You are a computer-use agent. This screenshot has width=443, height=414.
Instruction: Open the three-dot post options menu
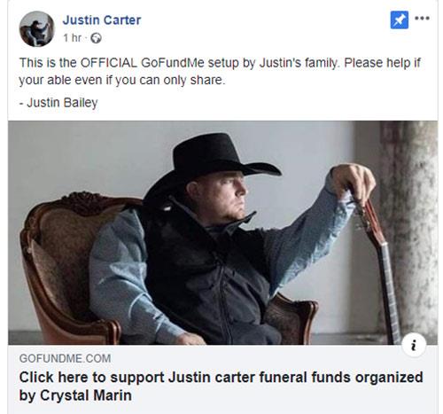pos(422,19)
